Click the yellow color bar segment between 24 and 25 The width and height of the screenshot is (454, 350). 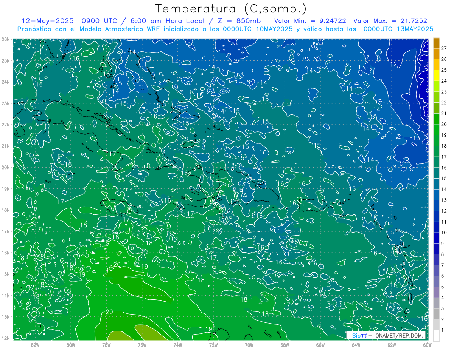[437, 76]
